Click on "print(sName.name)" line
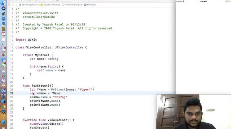Viewport: 231px width, 129px height. point(45,105)
